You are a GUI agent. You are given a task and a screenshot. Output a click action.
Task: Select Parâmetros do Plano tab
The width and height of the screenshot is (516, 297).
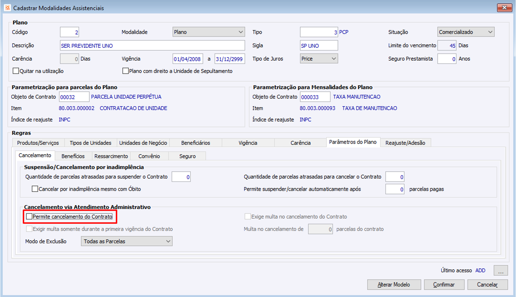tap(353, 142)
